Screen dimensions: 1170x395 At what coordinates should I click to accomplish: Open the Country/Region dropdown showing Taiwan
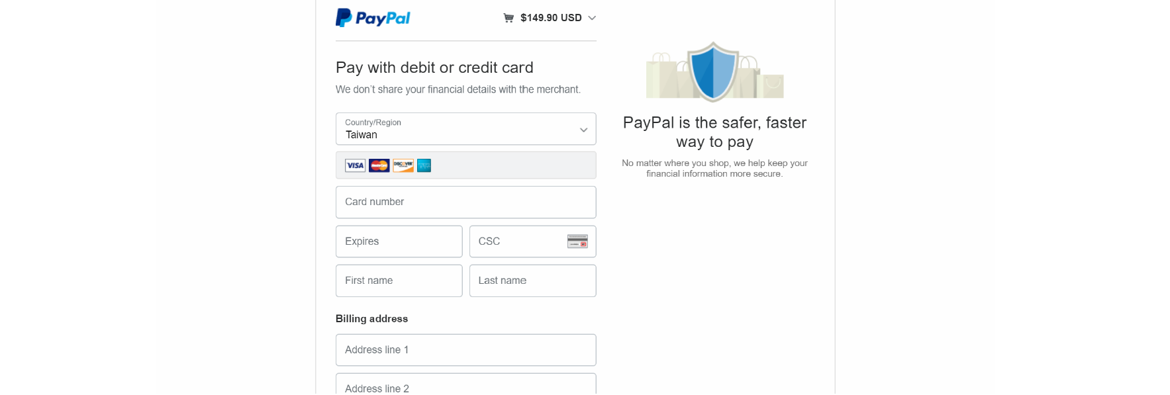point(465,129)
